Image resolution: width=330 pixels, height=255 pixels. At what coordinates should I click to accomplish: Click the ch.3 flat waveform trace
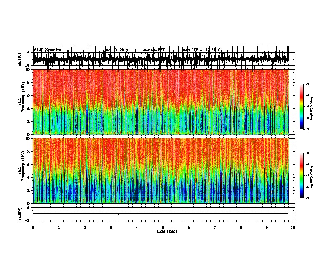[161, 214]
